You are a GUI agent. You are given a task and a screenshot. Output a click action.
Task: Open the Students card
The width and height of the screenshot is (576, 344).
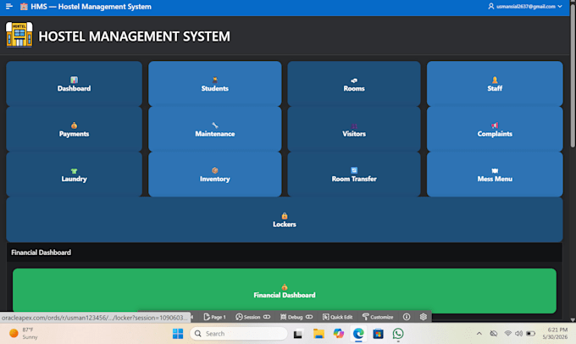click(x=215, y=84)
